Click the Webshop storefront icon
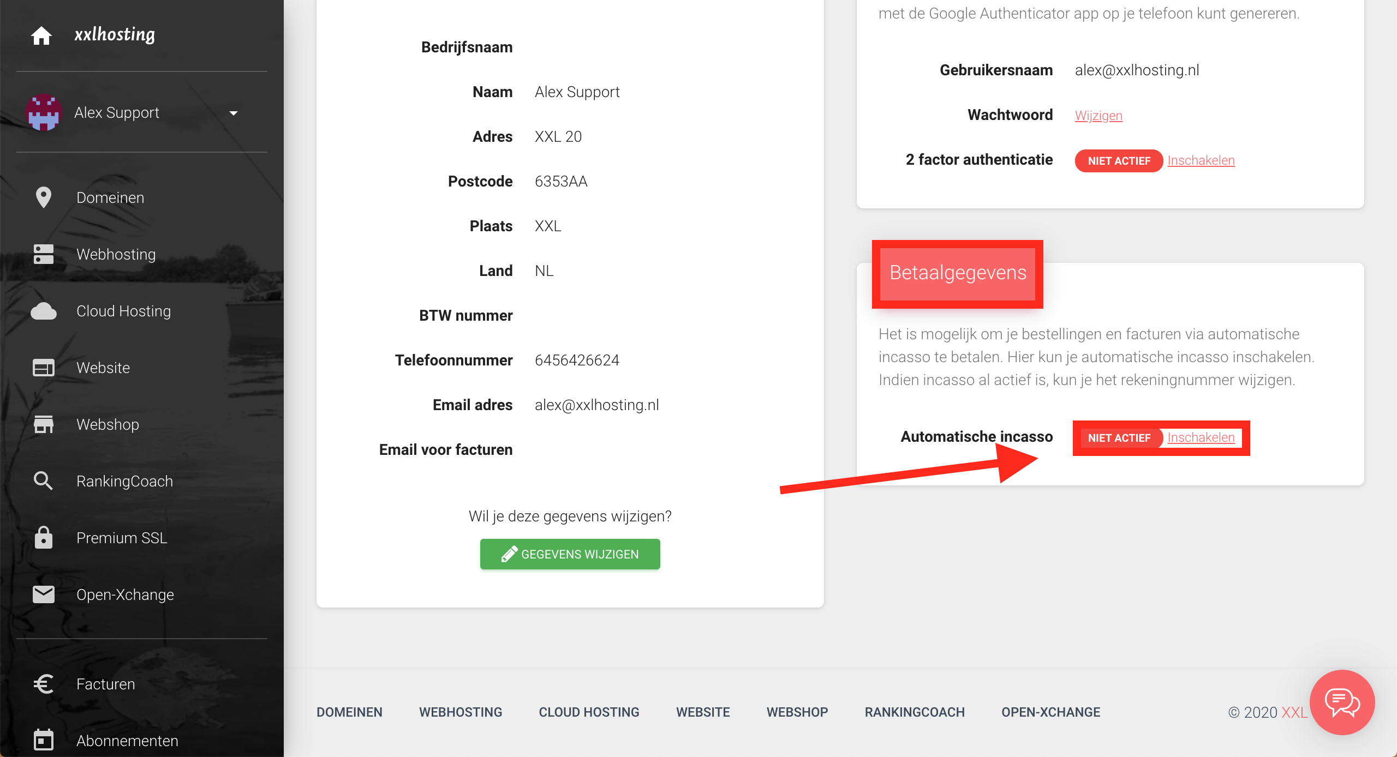Viewport: 1397px width, 757px height. (x=43, y=424)
